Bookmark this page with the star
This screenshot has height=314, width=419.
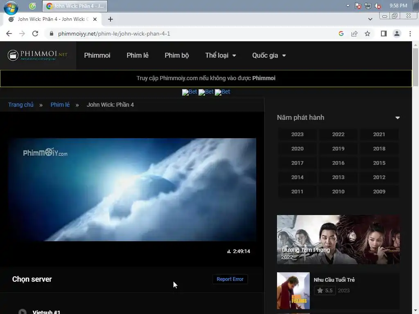click(367, 34)
